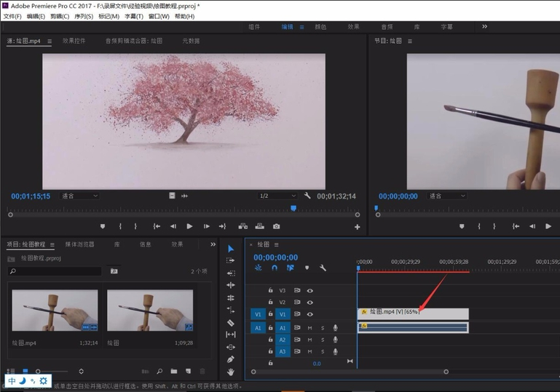This screenshot has height=392, width=560.
Task: Click the Insert button in source monitor
Action: click(x=242, y=226)
